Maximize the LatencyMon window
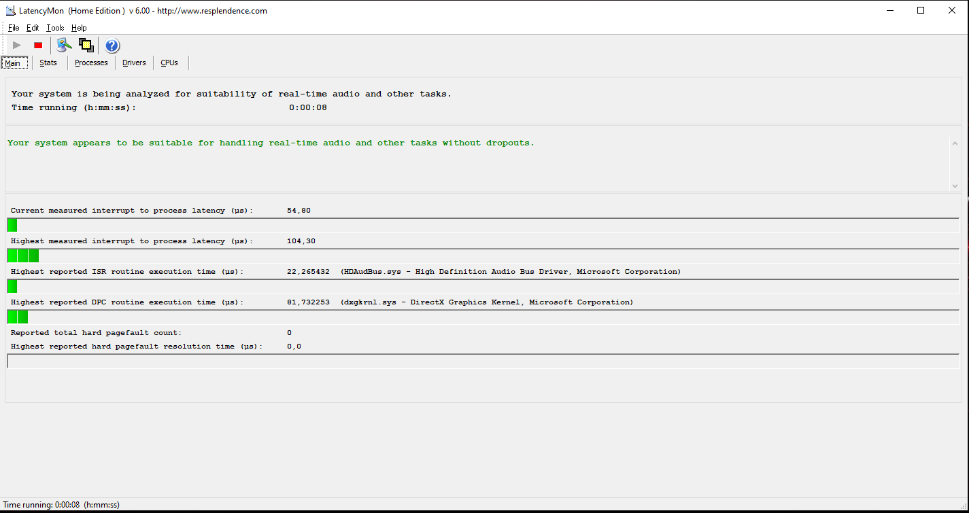This screenshot has width=969, height=513. 921,10
